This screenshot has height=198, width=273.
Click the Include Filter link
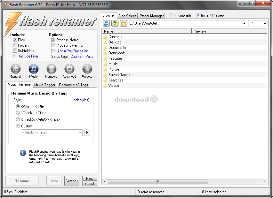pos(28,56)
